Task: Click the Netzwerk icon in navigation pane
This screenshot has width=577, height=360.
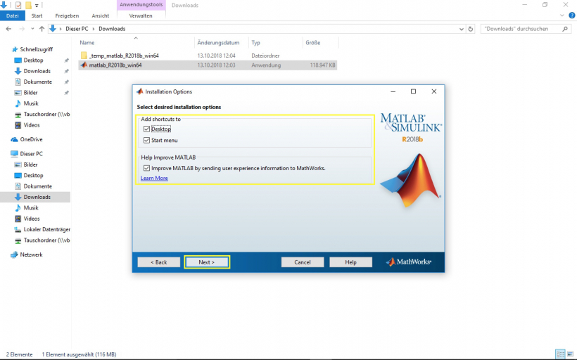Action: pos(15,255)
